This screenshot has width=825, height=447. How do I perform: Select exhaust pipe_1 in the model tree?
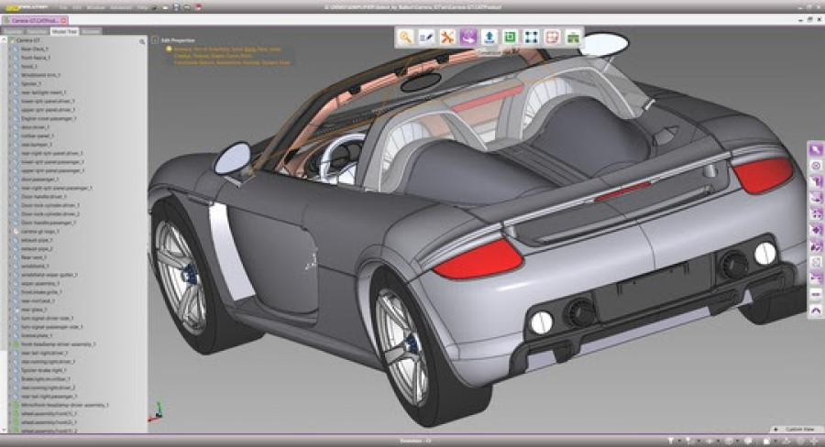(37, 240)
